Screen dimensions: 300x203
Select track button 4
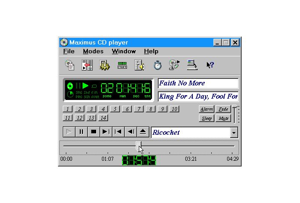pyautogui.click(x=103, y=109)
